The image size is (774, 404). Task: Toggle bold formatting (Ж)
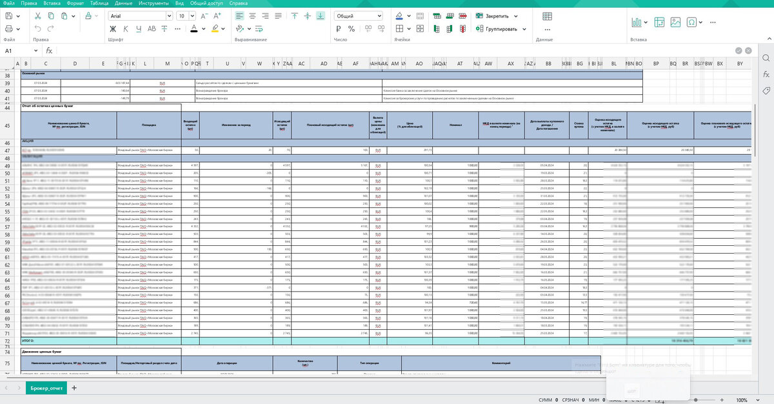pos(113,28)
